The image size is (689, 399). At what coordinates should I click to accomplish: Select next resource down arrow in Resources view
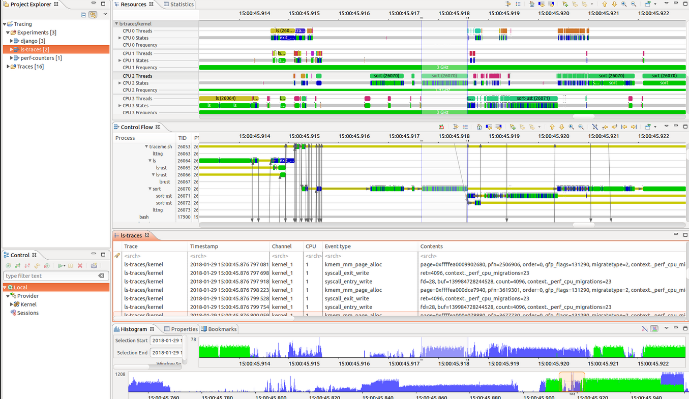click(x=614, y=4)
